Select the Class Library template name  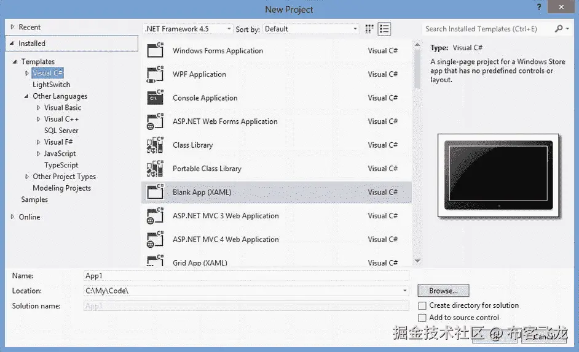193,145
